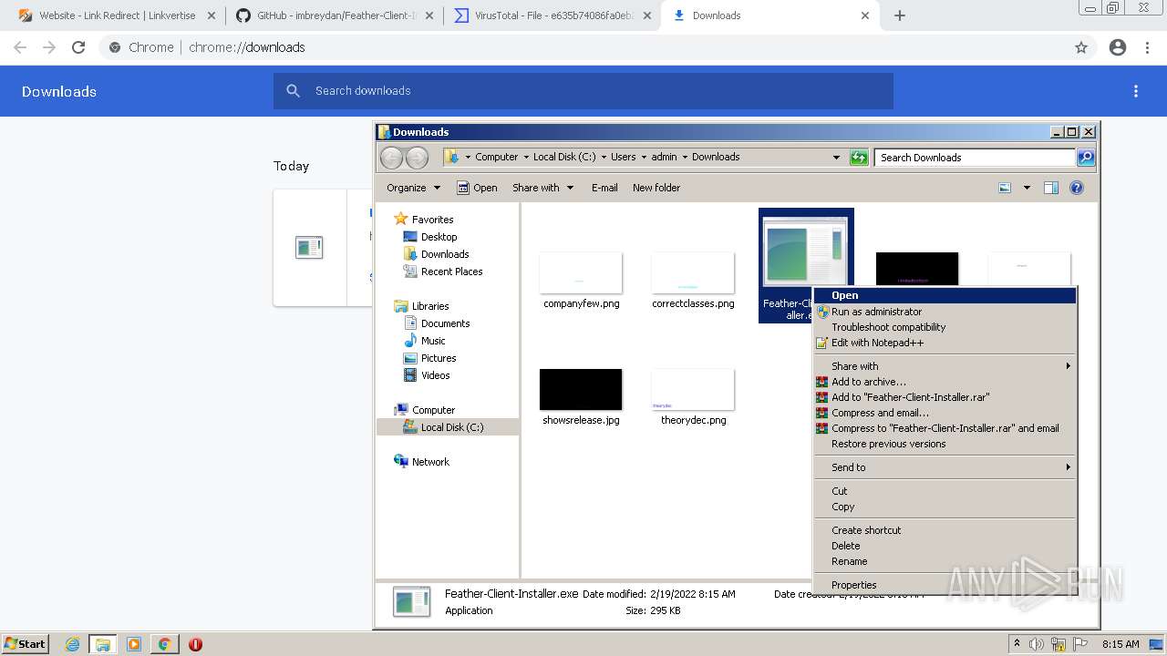Image resolution: width=1167 pixels, height=656 pixels.
Task: Click the volume icon in the system tray
Action: 1037,644
